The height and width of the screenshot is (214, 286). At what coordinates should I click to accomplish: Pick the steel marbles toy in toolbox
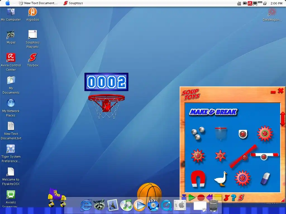198,133
